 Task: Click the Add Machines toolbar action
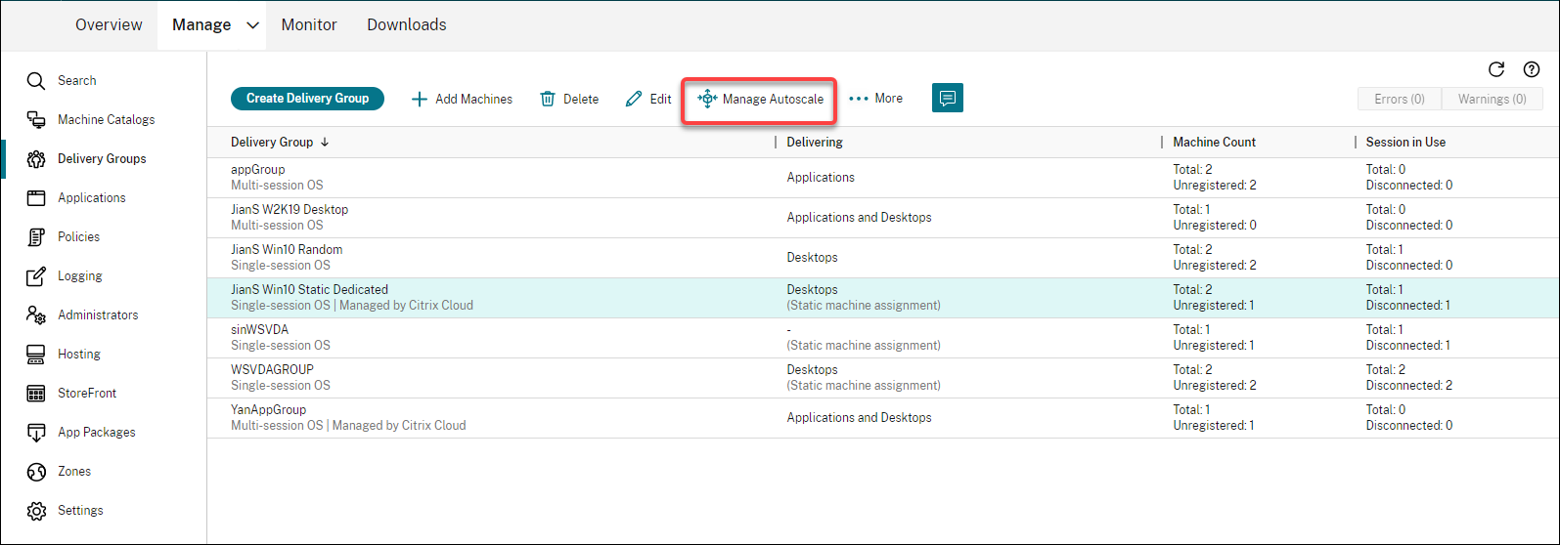[462, 99]
